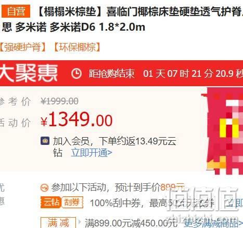Click the 大聚惠 sale banner logo
The width and height of the screenshot is (243, 228).
click(x=29, y=73)
